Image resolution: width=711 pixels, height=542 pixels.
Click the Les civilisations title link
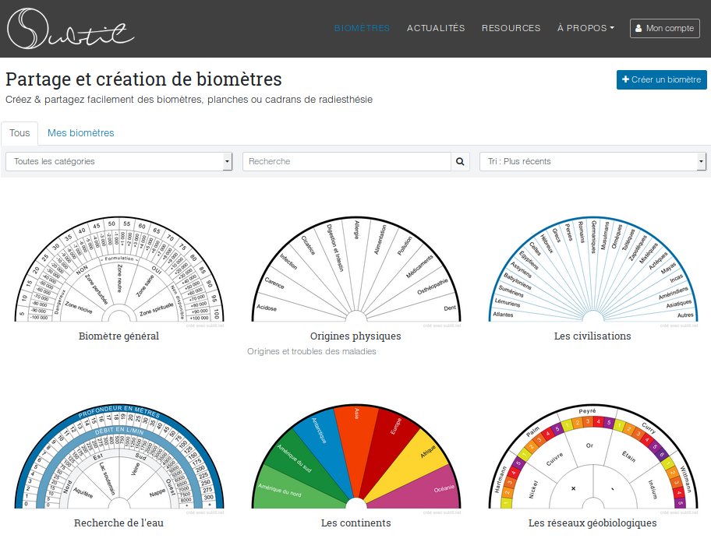coord(592,336)
